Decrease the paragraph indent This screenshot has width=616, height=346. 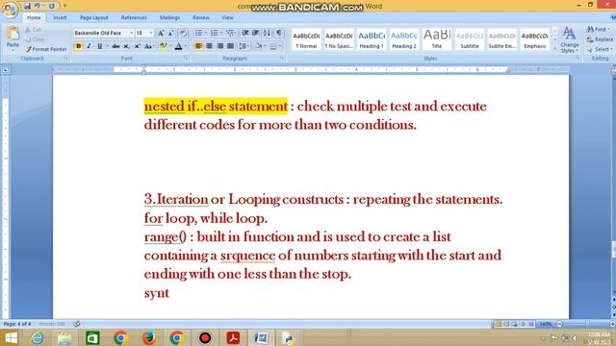245,33
